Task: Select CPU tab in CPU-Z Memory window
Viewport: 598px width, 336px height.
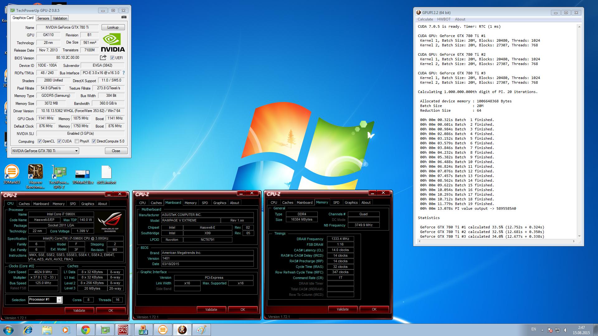Action: point(274,203)
